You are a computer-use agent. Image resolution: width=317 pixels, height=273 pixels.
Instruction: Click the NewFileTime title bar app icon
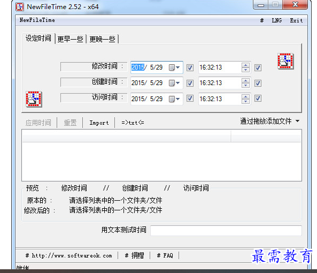(20, 6)
